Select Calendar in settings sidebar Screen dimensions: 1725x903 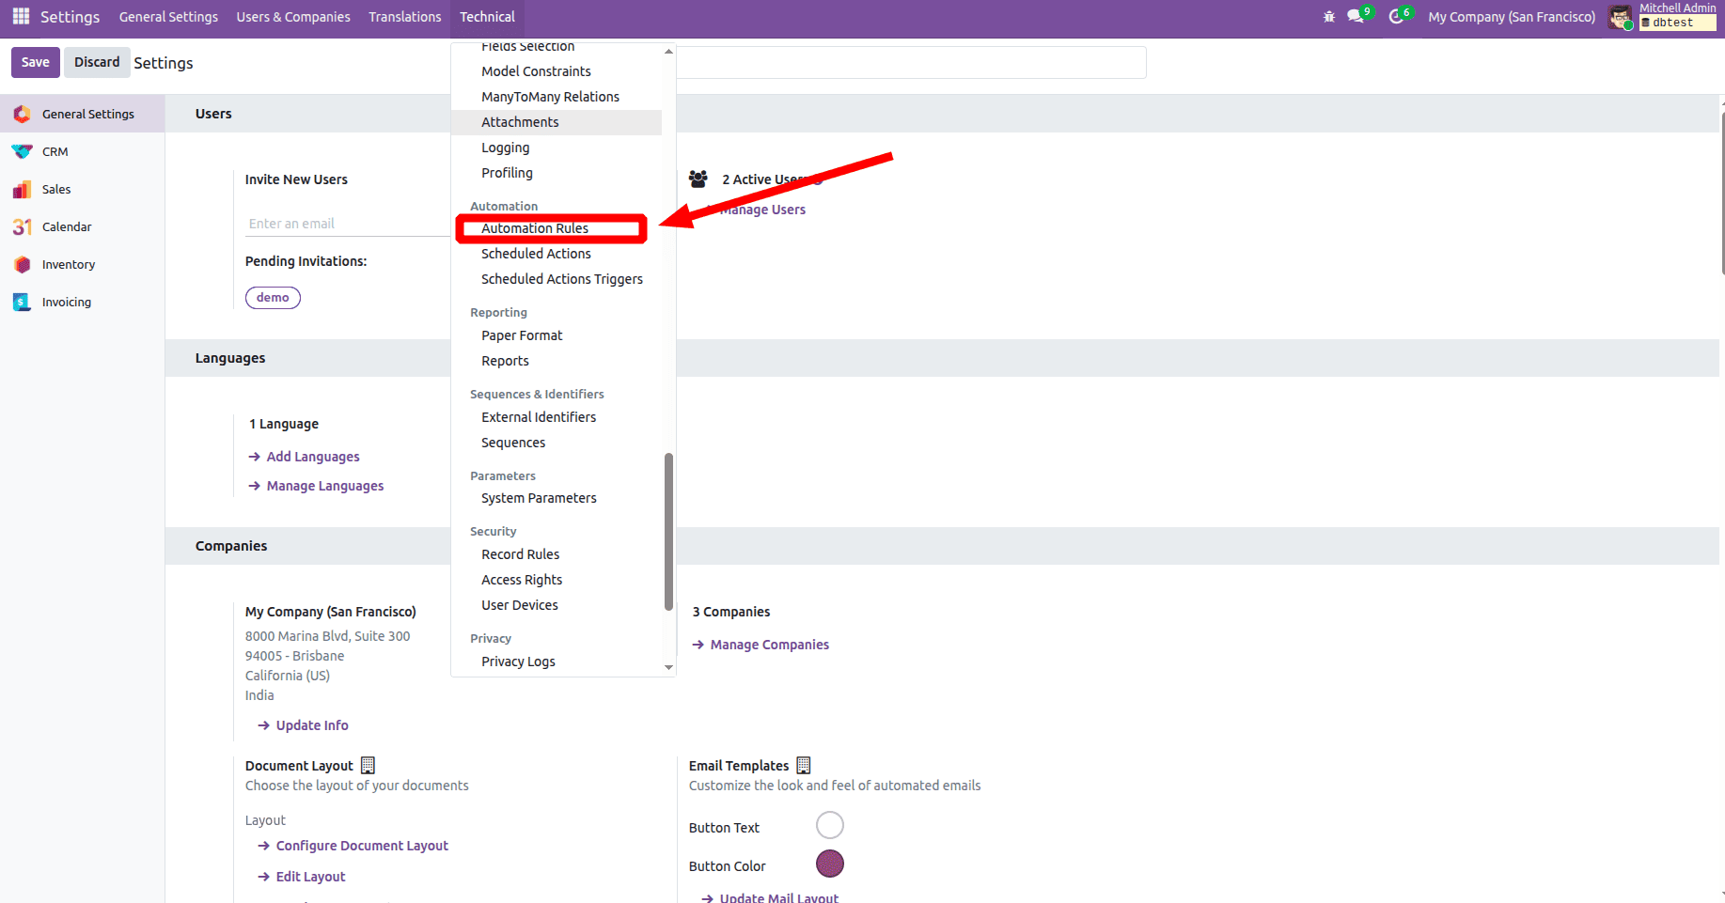click(83, 226)
